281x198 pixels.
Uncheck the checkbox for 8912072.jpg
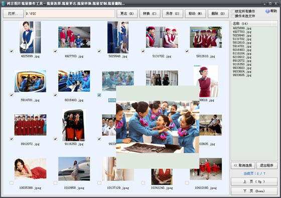click(x=12, y=139)
